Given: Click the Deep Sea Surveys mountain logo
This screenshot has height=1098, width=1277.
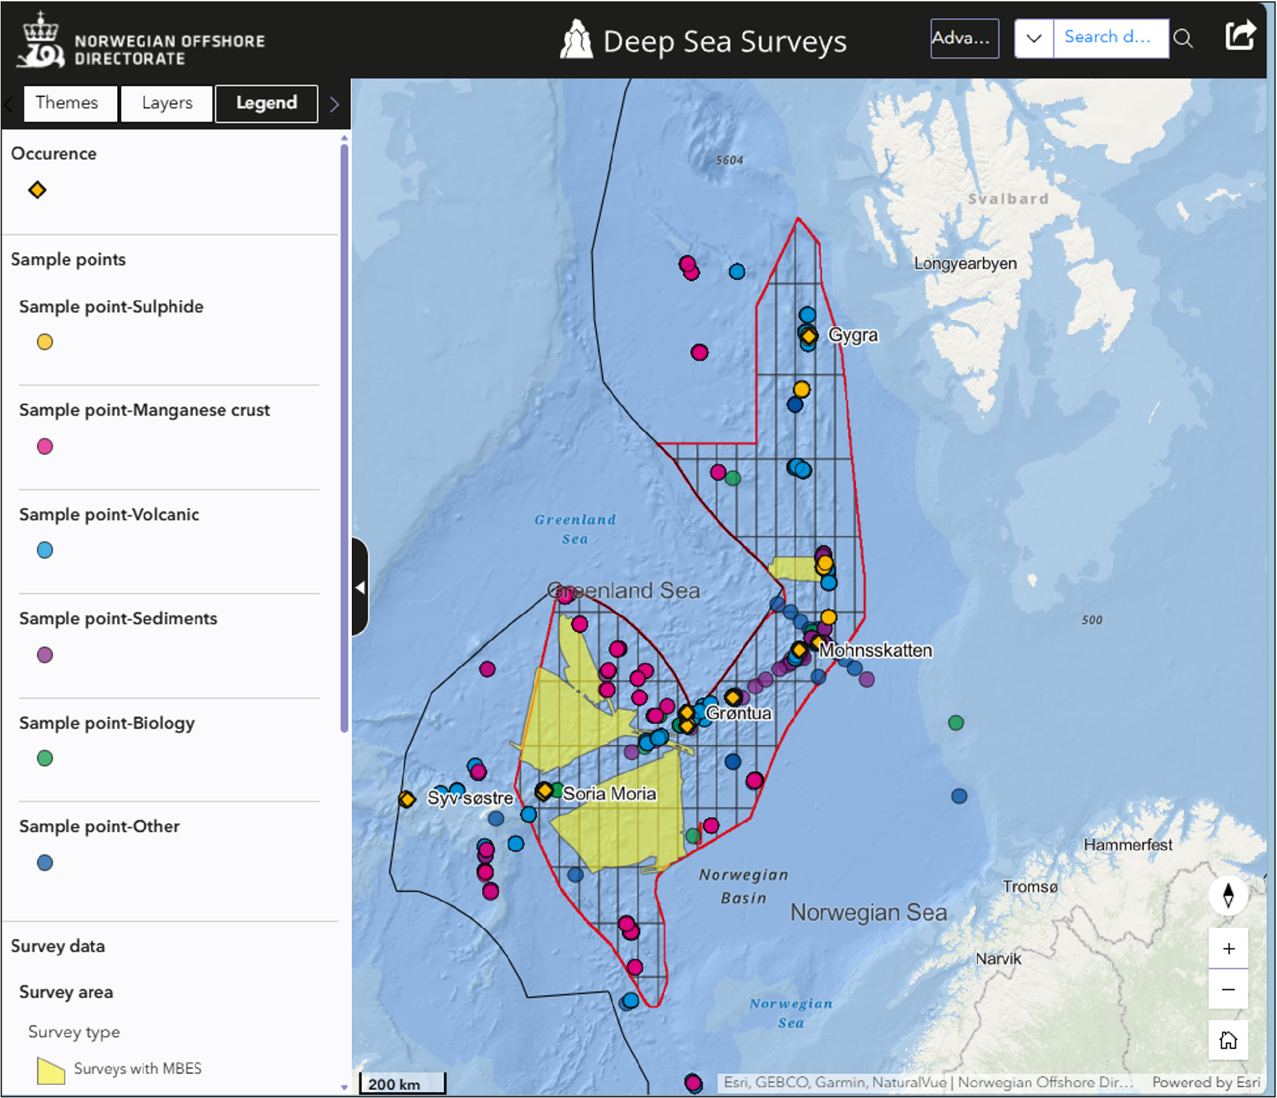Looking at the screenshot, I should pos(576,40).
